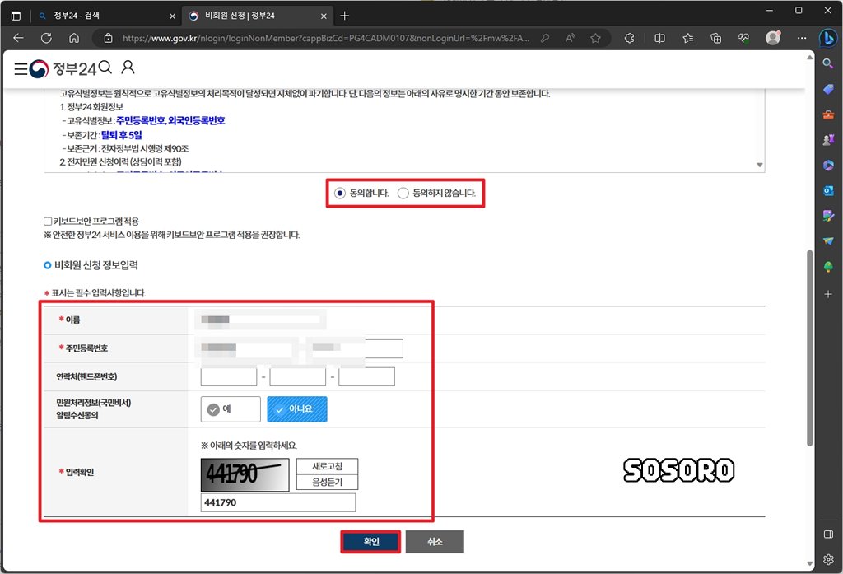843x574 pixels.
Task: Open the browser home icon
Action: coord(74,38)
